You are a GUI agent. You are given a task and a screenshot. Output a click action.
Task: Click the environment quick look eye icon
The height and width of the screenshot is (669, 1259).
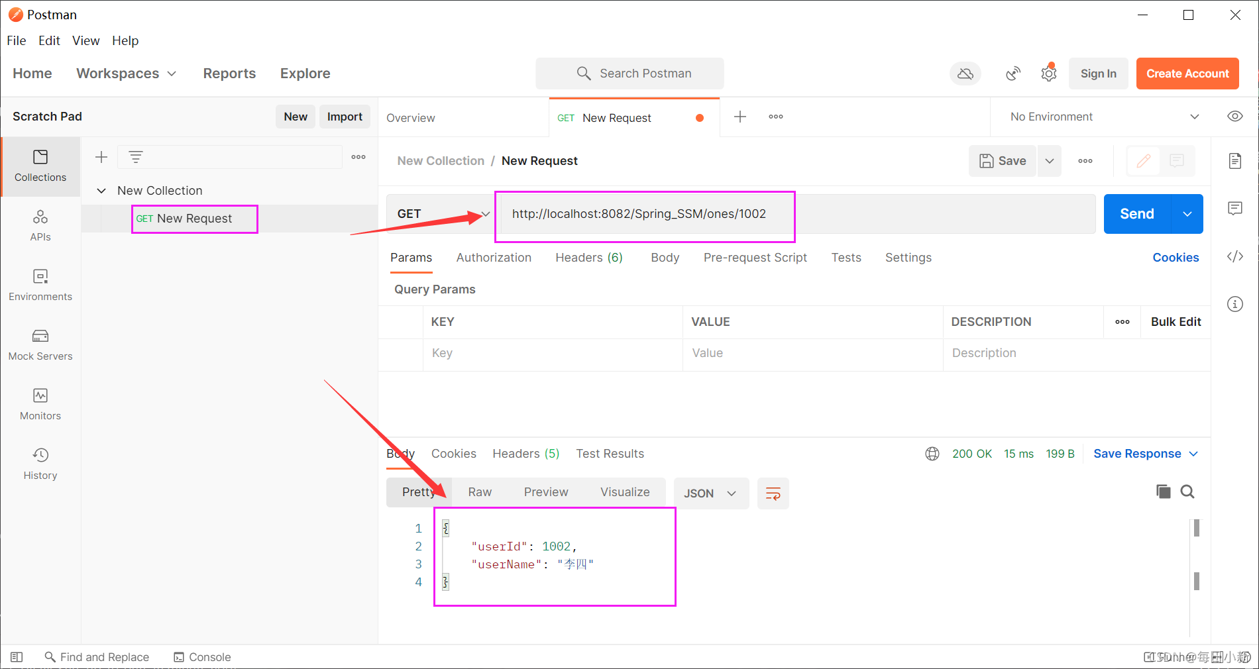[x=1235, y=117]
